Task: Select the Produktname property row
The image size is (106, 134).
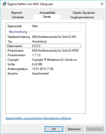Action: [x=44, y=51]
